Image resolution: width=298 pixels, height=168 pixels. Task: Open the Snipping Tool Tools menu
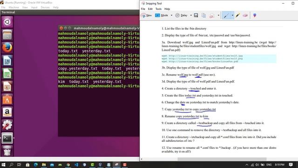click(x=158, y=9)
